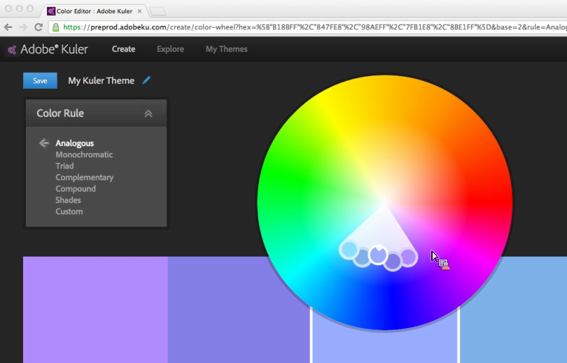This screenshot has height=363, width=567.
Task: Edit theme name with pencil icon
Action: tap(146, 80)
